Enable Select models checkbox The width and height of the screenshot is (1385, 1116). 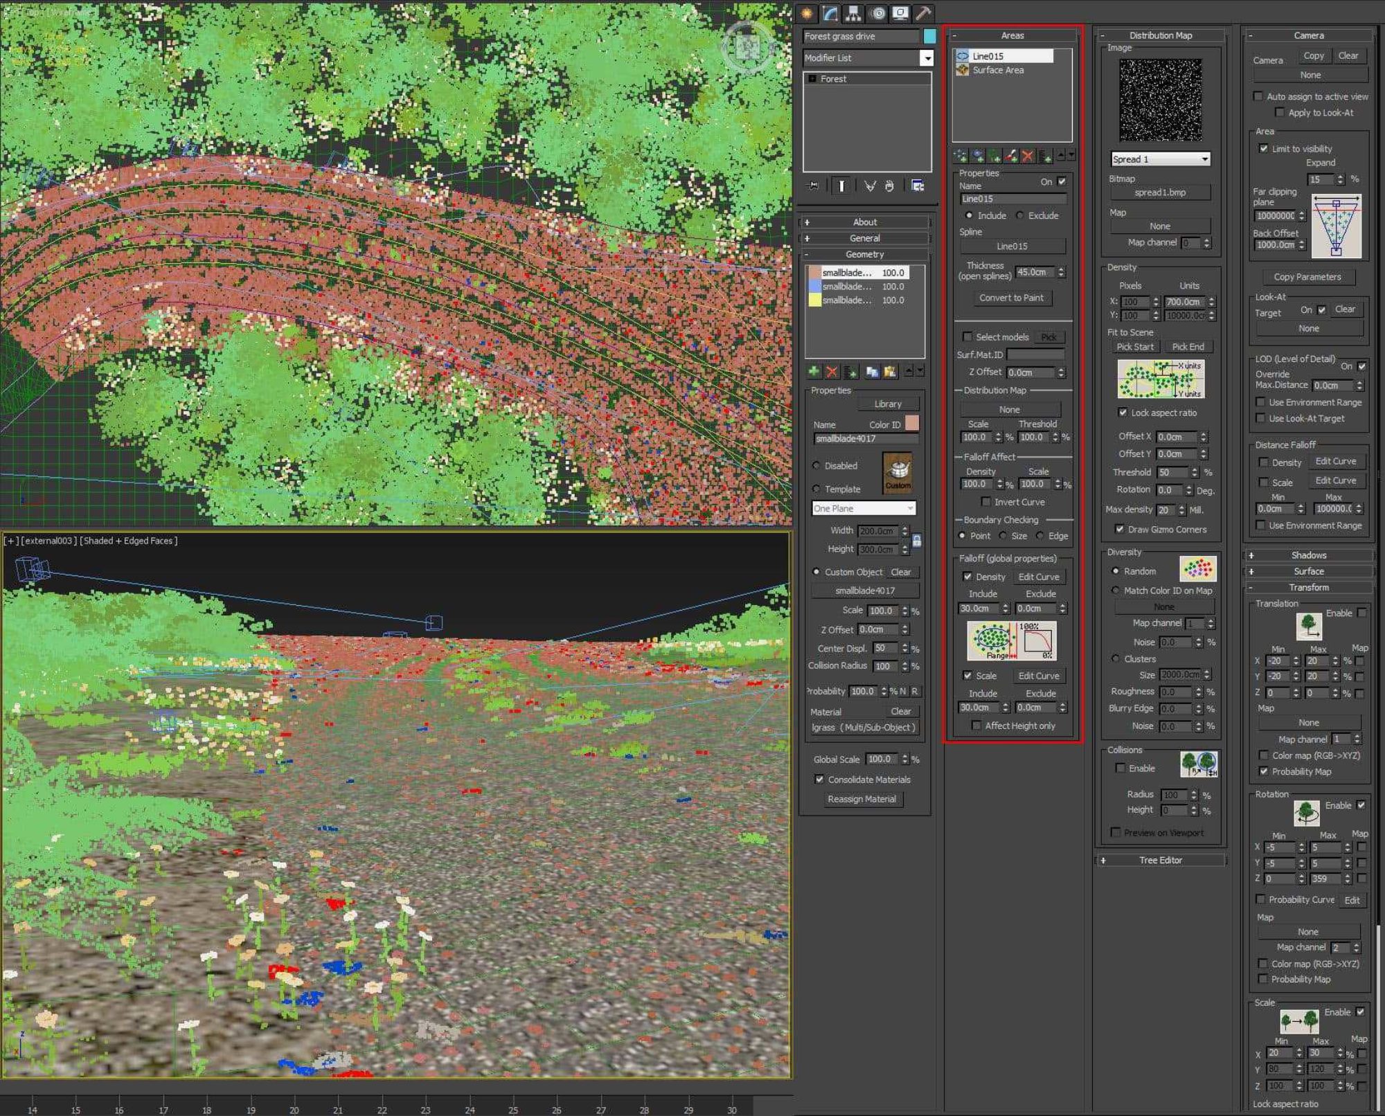coord(967,336)
